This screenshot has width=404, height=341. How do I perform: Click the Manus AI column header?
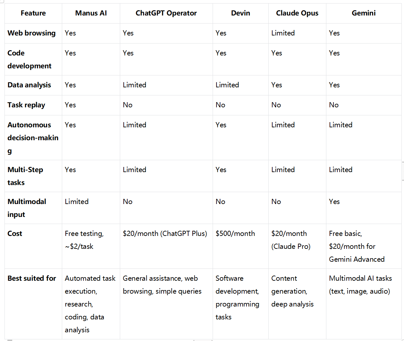91,13
